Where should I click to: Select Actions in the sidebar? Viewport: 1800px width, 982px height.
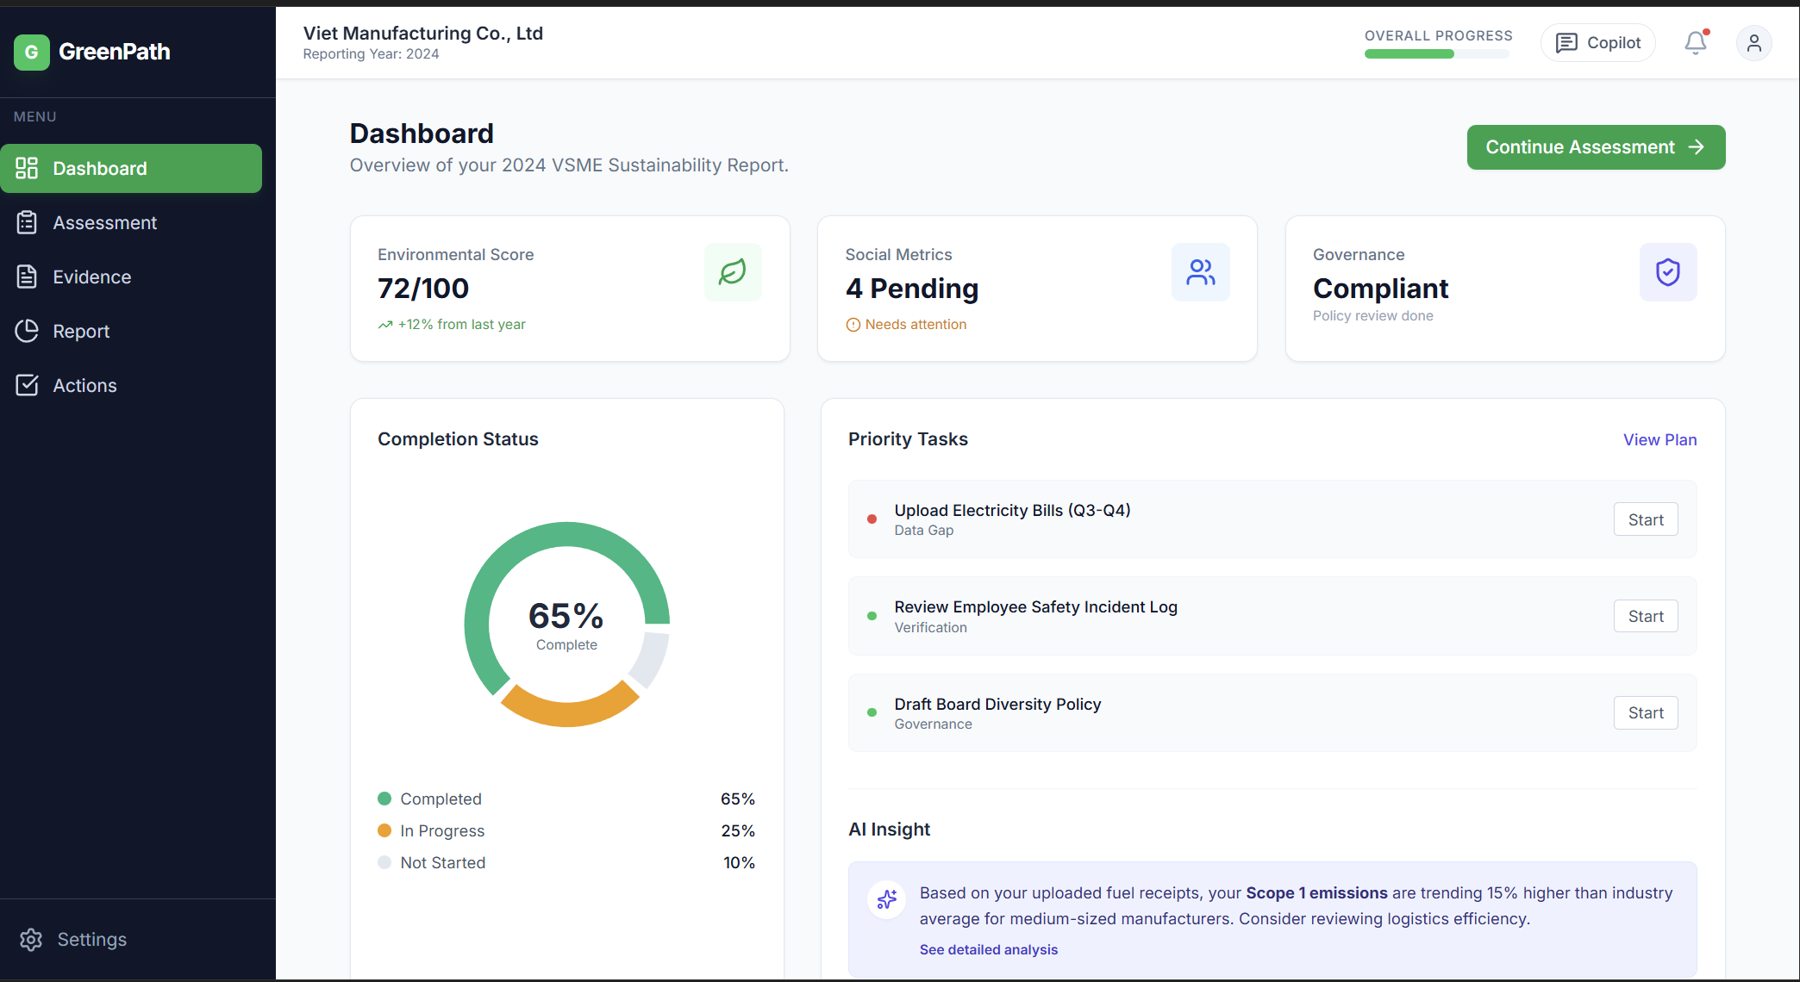pos(84,386)
